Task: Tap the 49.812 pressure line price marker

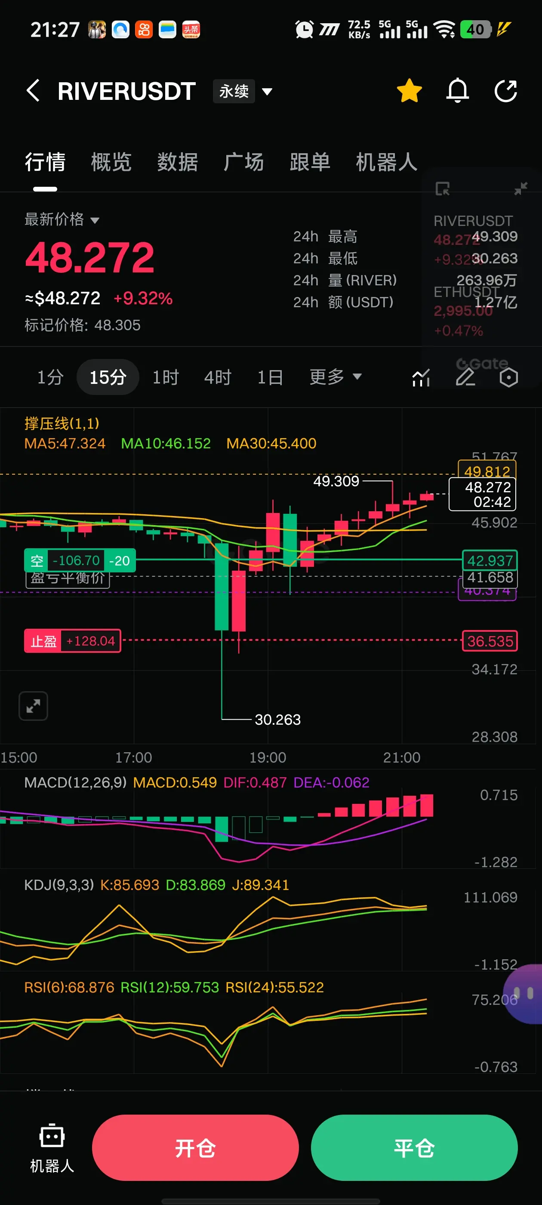Action: click(487, 470)
